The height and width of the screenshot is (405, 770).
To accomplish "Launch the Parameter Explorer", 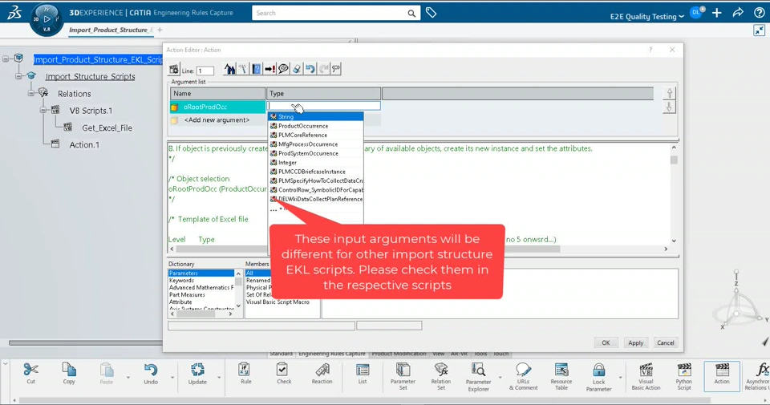I will coord(478,370).
